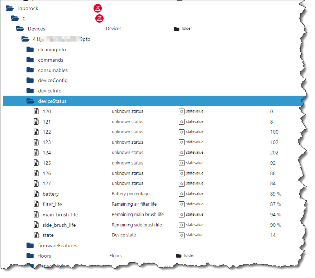Click 'Remaining air filter life' description

click(x=134, y=204)
